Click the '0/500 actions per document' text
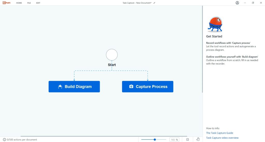Image resolution: width=265 pixels, height=142 pixels. (22, 140)
